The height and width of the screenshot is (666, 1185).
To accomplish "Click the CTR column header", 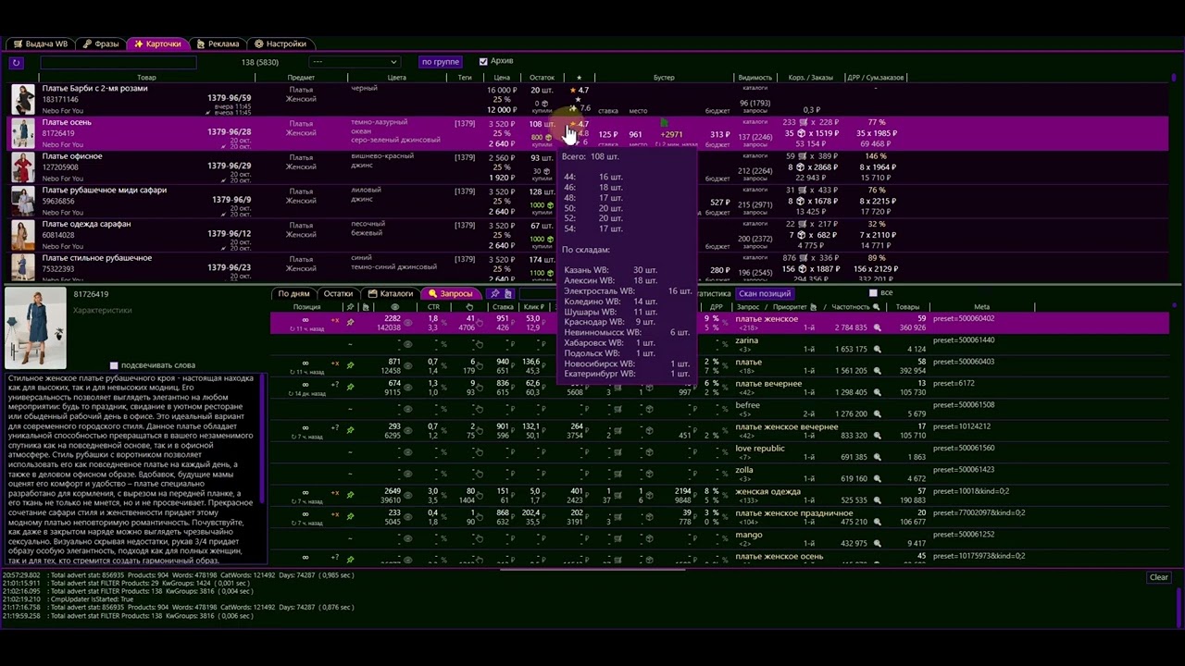I will tap(433, 307).
